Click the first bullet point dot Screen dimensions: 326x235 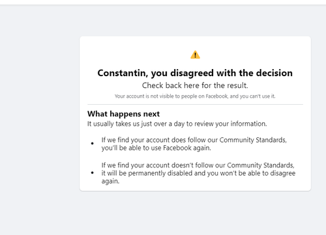(x=93, y=143)
